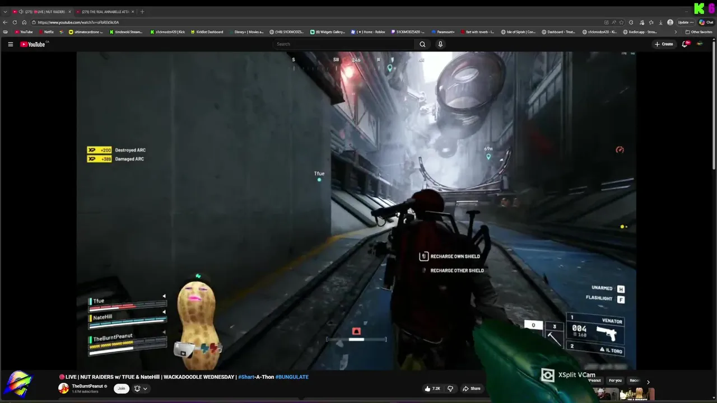The width and height of the screenshot is (717, 403).
Task: Switch to the LIVE NUT RAIDERS tab
Action: pos(42,12)
